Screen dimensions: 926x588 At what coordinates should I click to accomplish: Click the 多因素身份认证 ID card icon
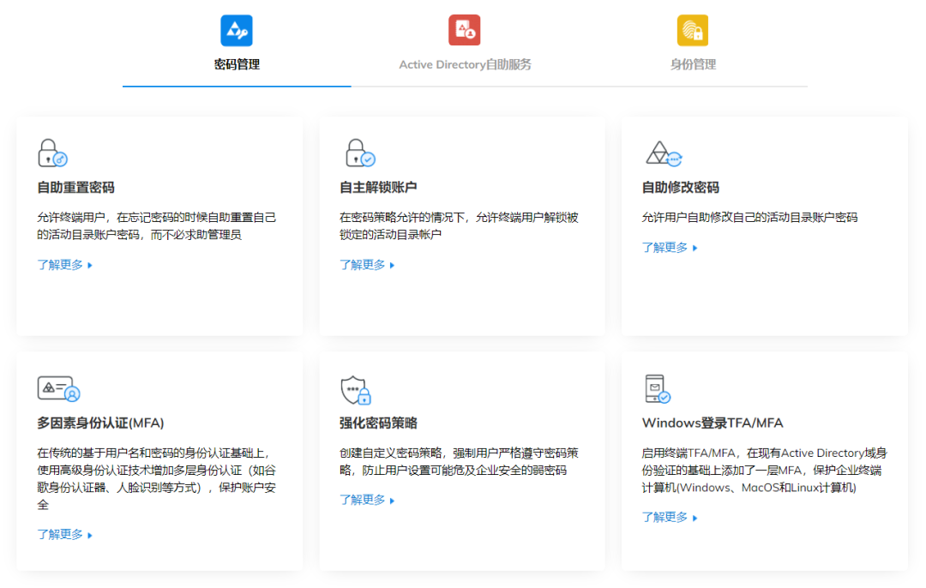click(x=58, y=388)
